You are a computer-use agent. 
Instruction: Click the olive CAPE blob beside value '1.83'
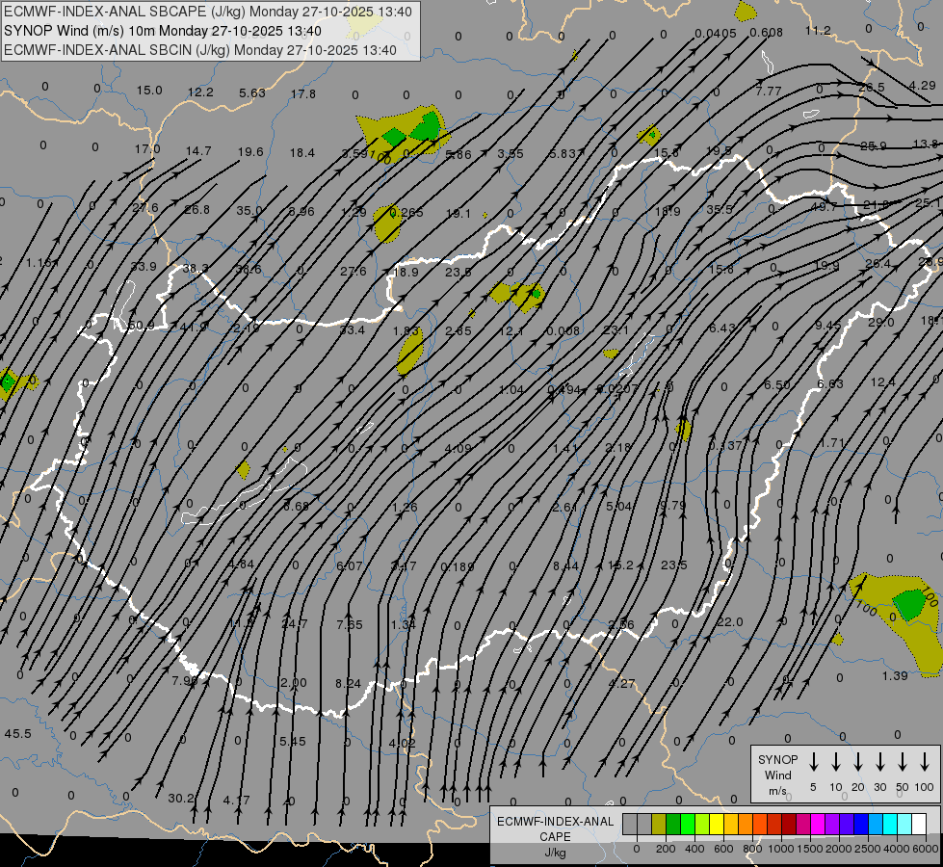tap(410, 354)
